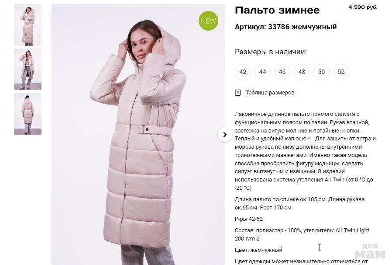Show the third thumbnail back view

point(28,114)
